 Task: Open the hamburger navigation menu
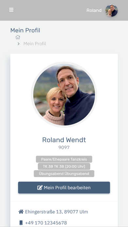click(x=11, y=10)
